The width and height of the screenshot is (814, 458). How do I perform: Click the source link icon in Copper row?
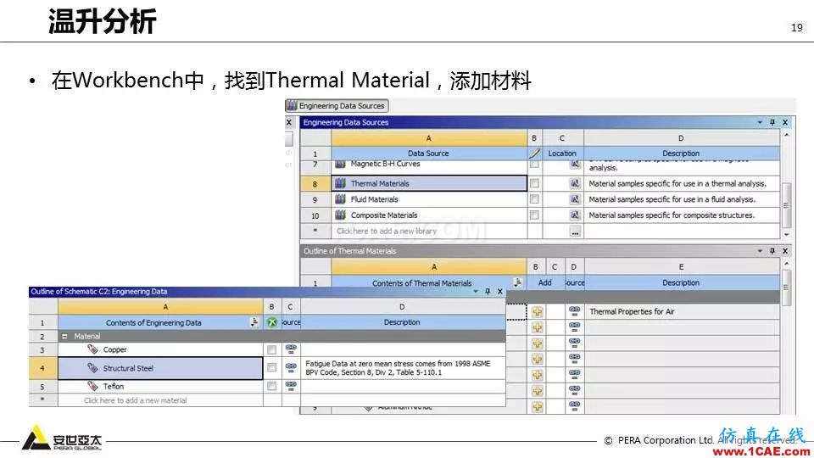[x=291, y=349]
